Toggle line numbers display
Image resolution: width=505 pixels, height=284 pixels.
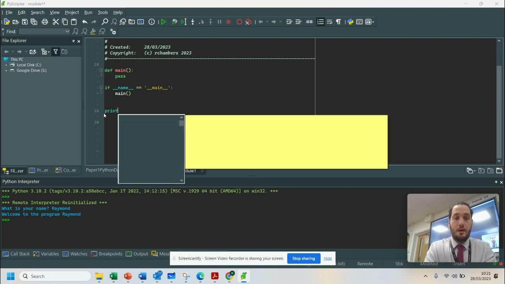320,22
